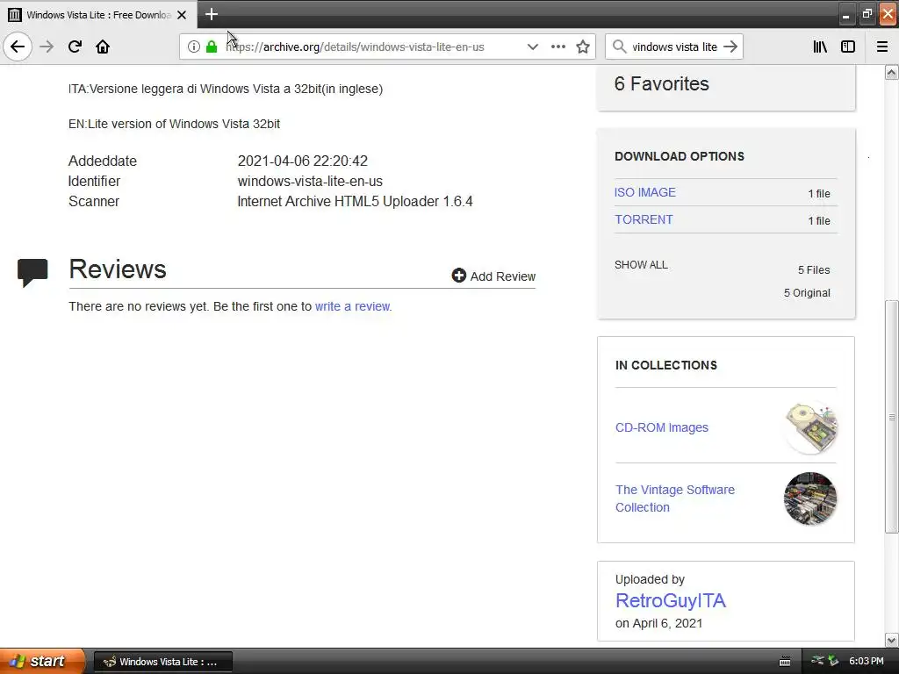Click the network connection tray icon
This screenshot has width=899, height=674.
(817, 661)
